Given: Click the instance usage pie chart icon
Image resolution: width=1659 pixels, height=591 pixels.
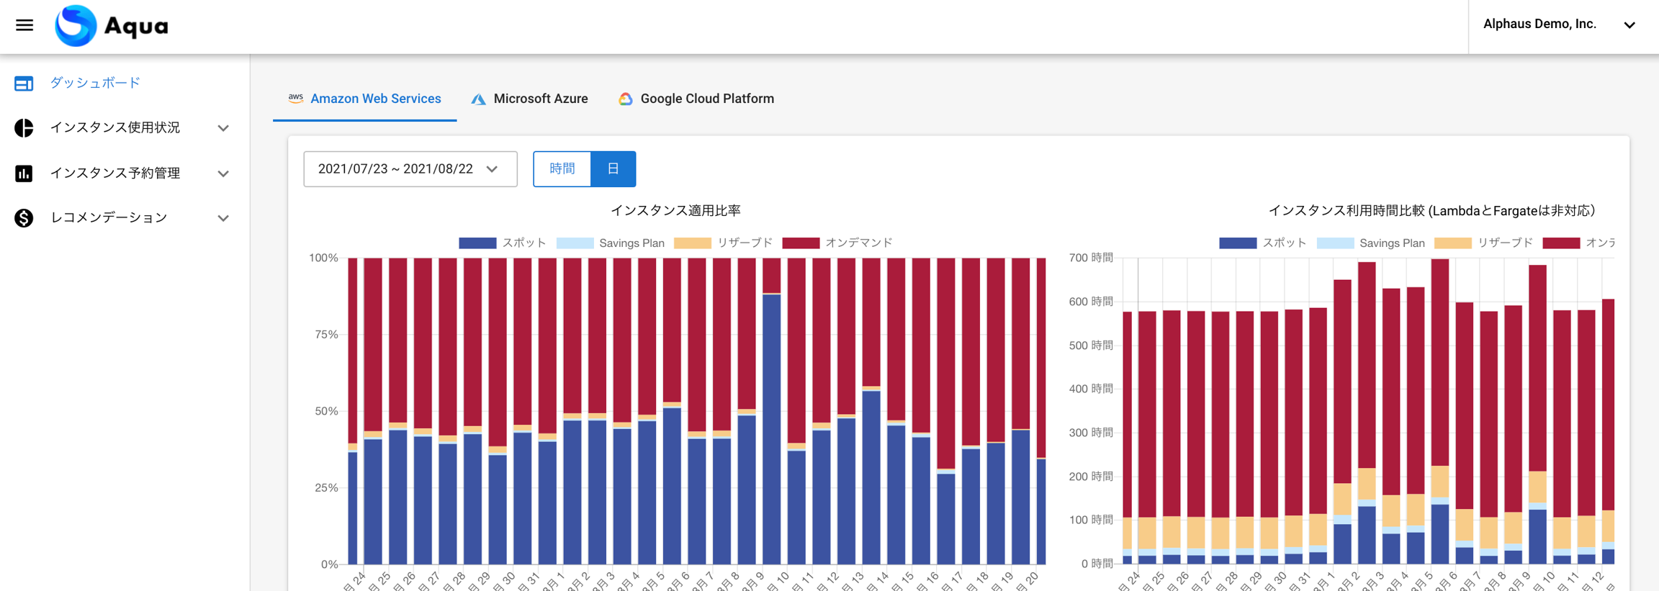Looking at the screenshot, I should coord(24,128).
